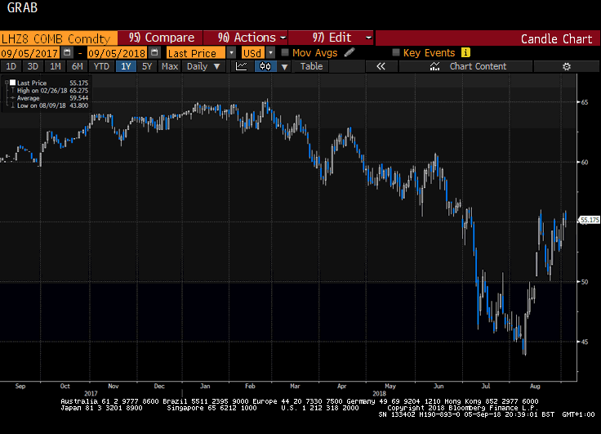This screenshot has width=601, height=434.
Task: Click the Nov x-axis month label
Action: click(114, 386)
